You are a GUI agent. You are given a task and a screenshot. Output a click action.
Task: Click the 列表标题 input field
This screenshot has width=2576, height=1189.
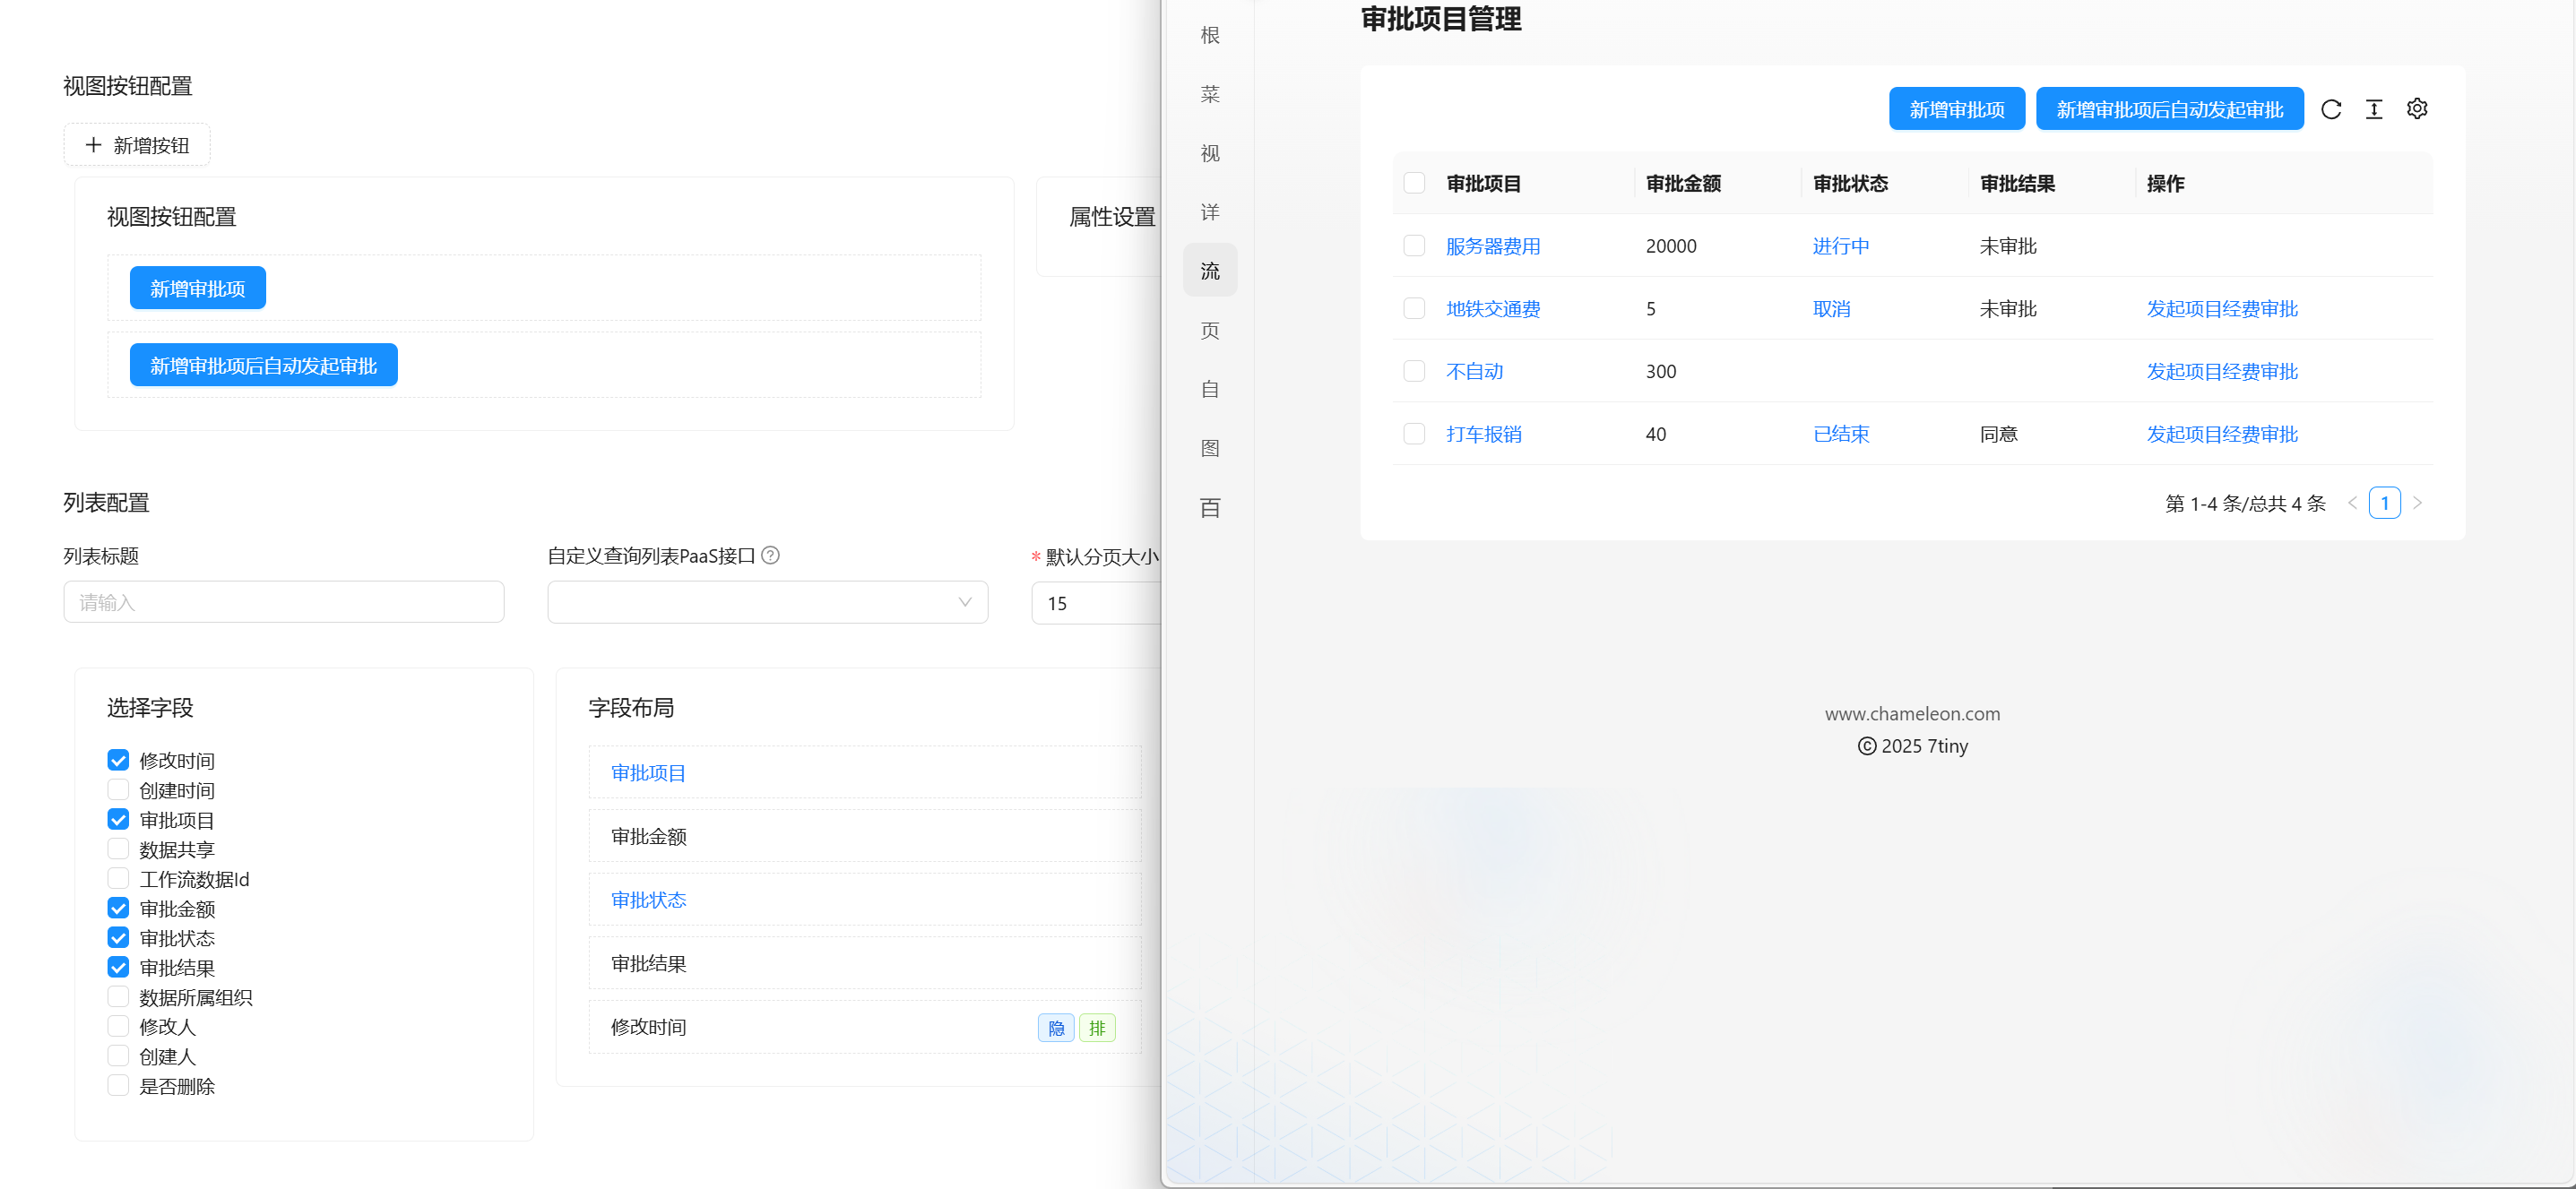[x=283, y=602]
